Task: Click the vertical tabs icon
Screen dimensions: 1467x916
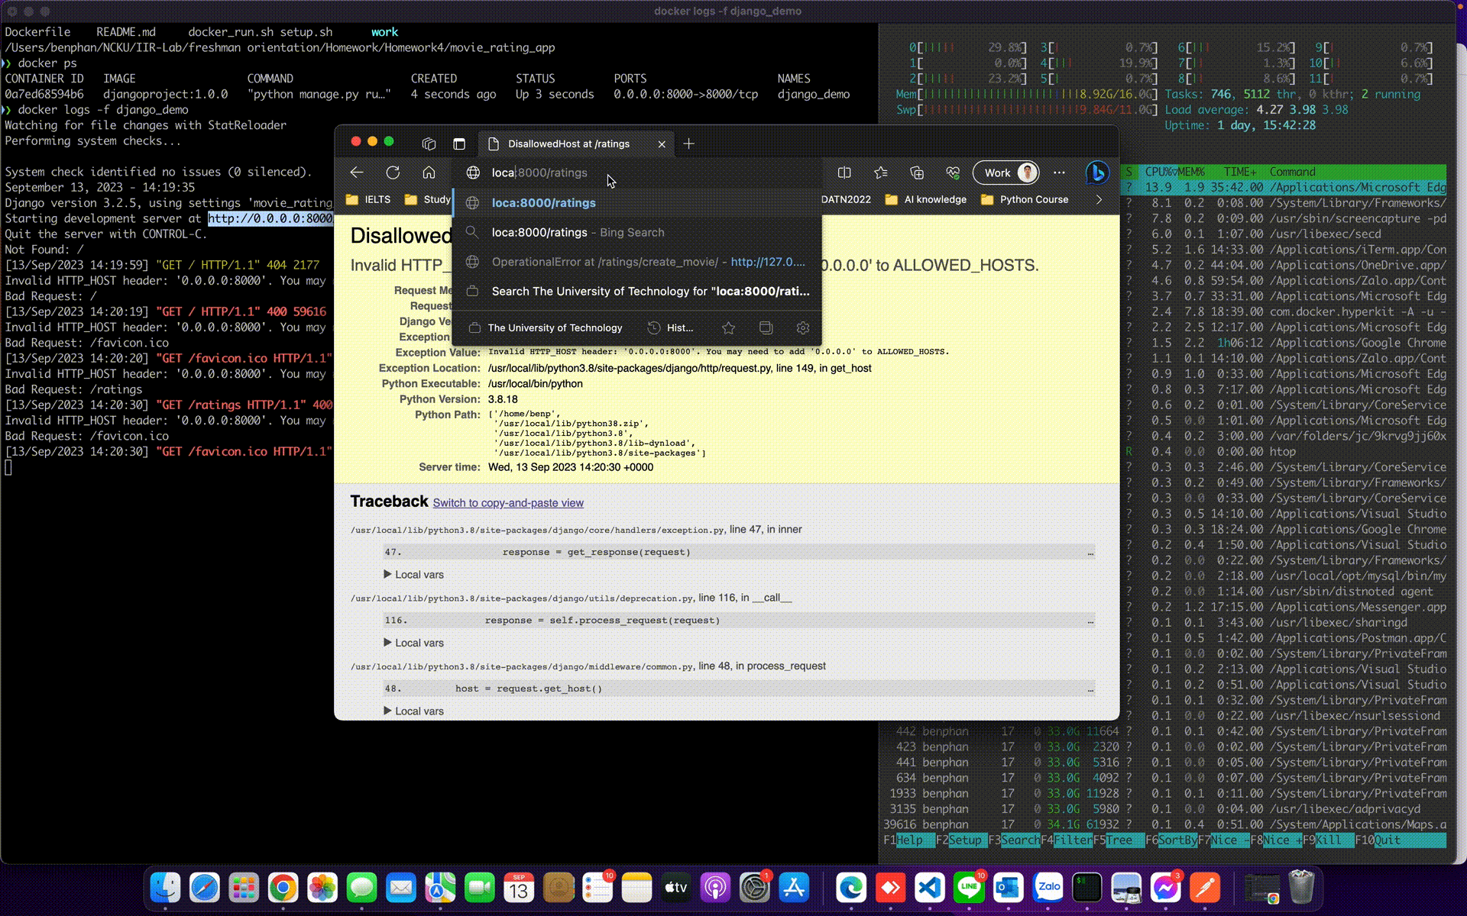Action: tap(459, 144)
